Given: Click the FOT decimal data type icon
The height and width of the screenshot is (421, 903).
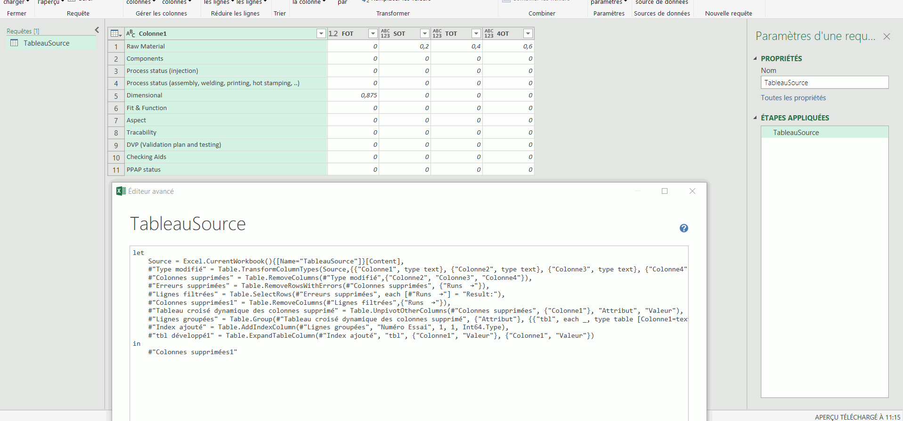Looking at the screenshot, I should tap(333, 33).
